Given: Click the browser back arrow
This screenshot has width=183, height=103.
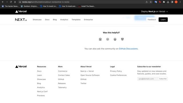Looking at the screenshot, I should point(3,2).
